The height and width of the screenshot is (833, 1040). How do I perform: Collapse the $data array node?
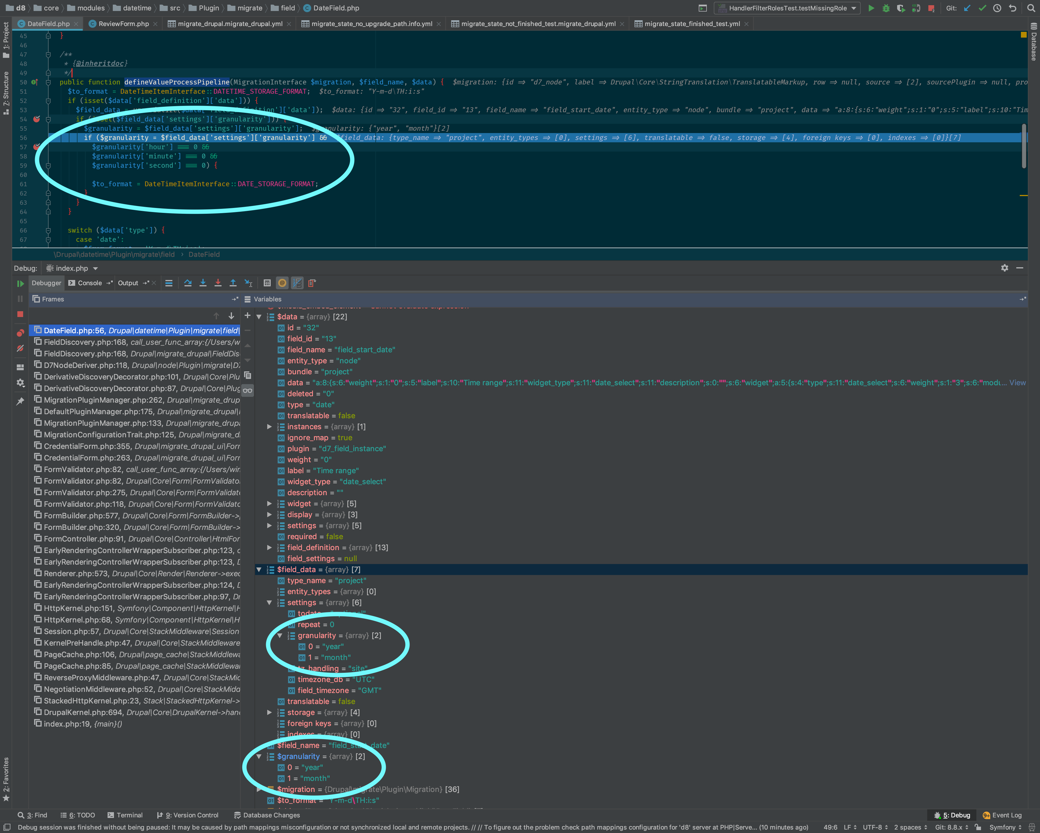259,317
